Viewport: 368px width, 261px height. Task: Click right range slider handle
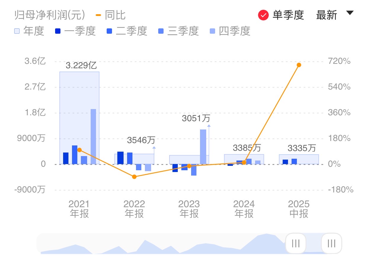tap(332, 243)
